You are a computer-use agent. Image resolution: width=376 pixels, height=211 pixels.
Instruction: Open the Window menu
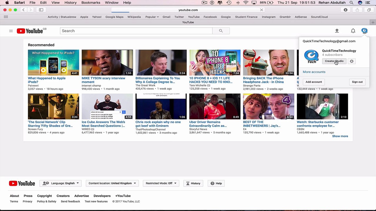[112, 3]
